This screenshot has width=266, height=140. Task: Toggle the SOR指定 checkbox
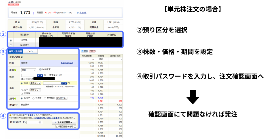coord(40,70)
